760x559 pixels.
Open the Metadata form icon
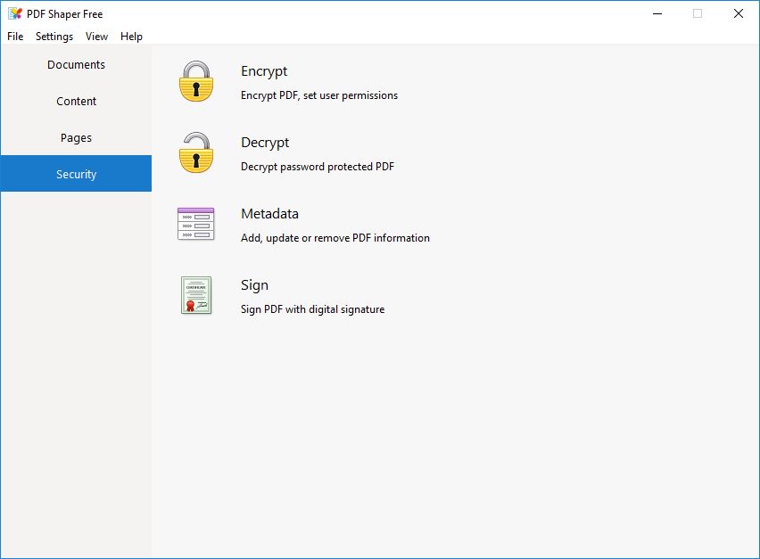coord(196,224)
